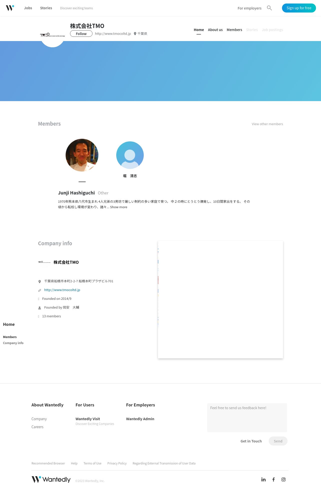Open the For employers link
Screen dimensions: 321x483
[x=249, y=8]
